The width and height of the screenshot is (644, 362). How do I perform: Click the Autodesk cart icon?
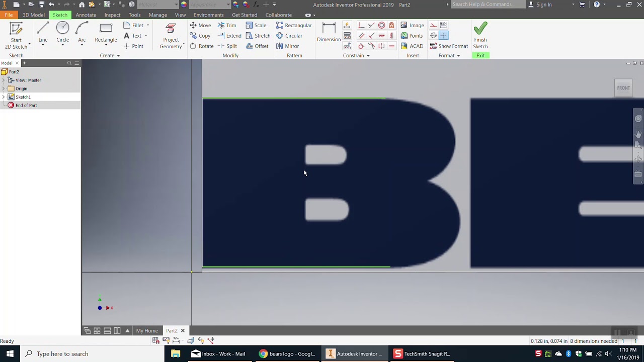click(x=582, y=5)
